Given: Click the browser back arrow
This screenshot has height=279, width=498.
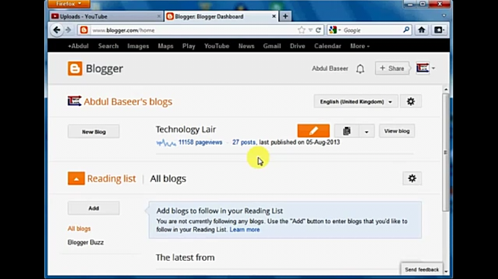Looking at the screenshot, I should (x=57, y=30).
